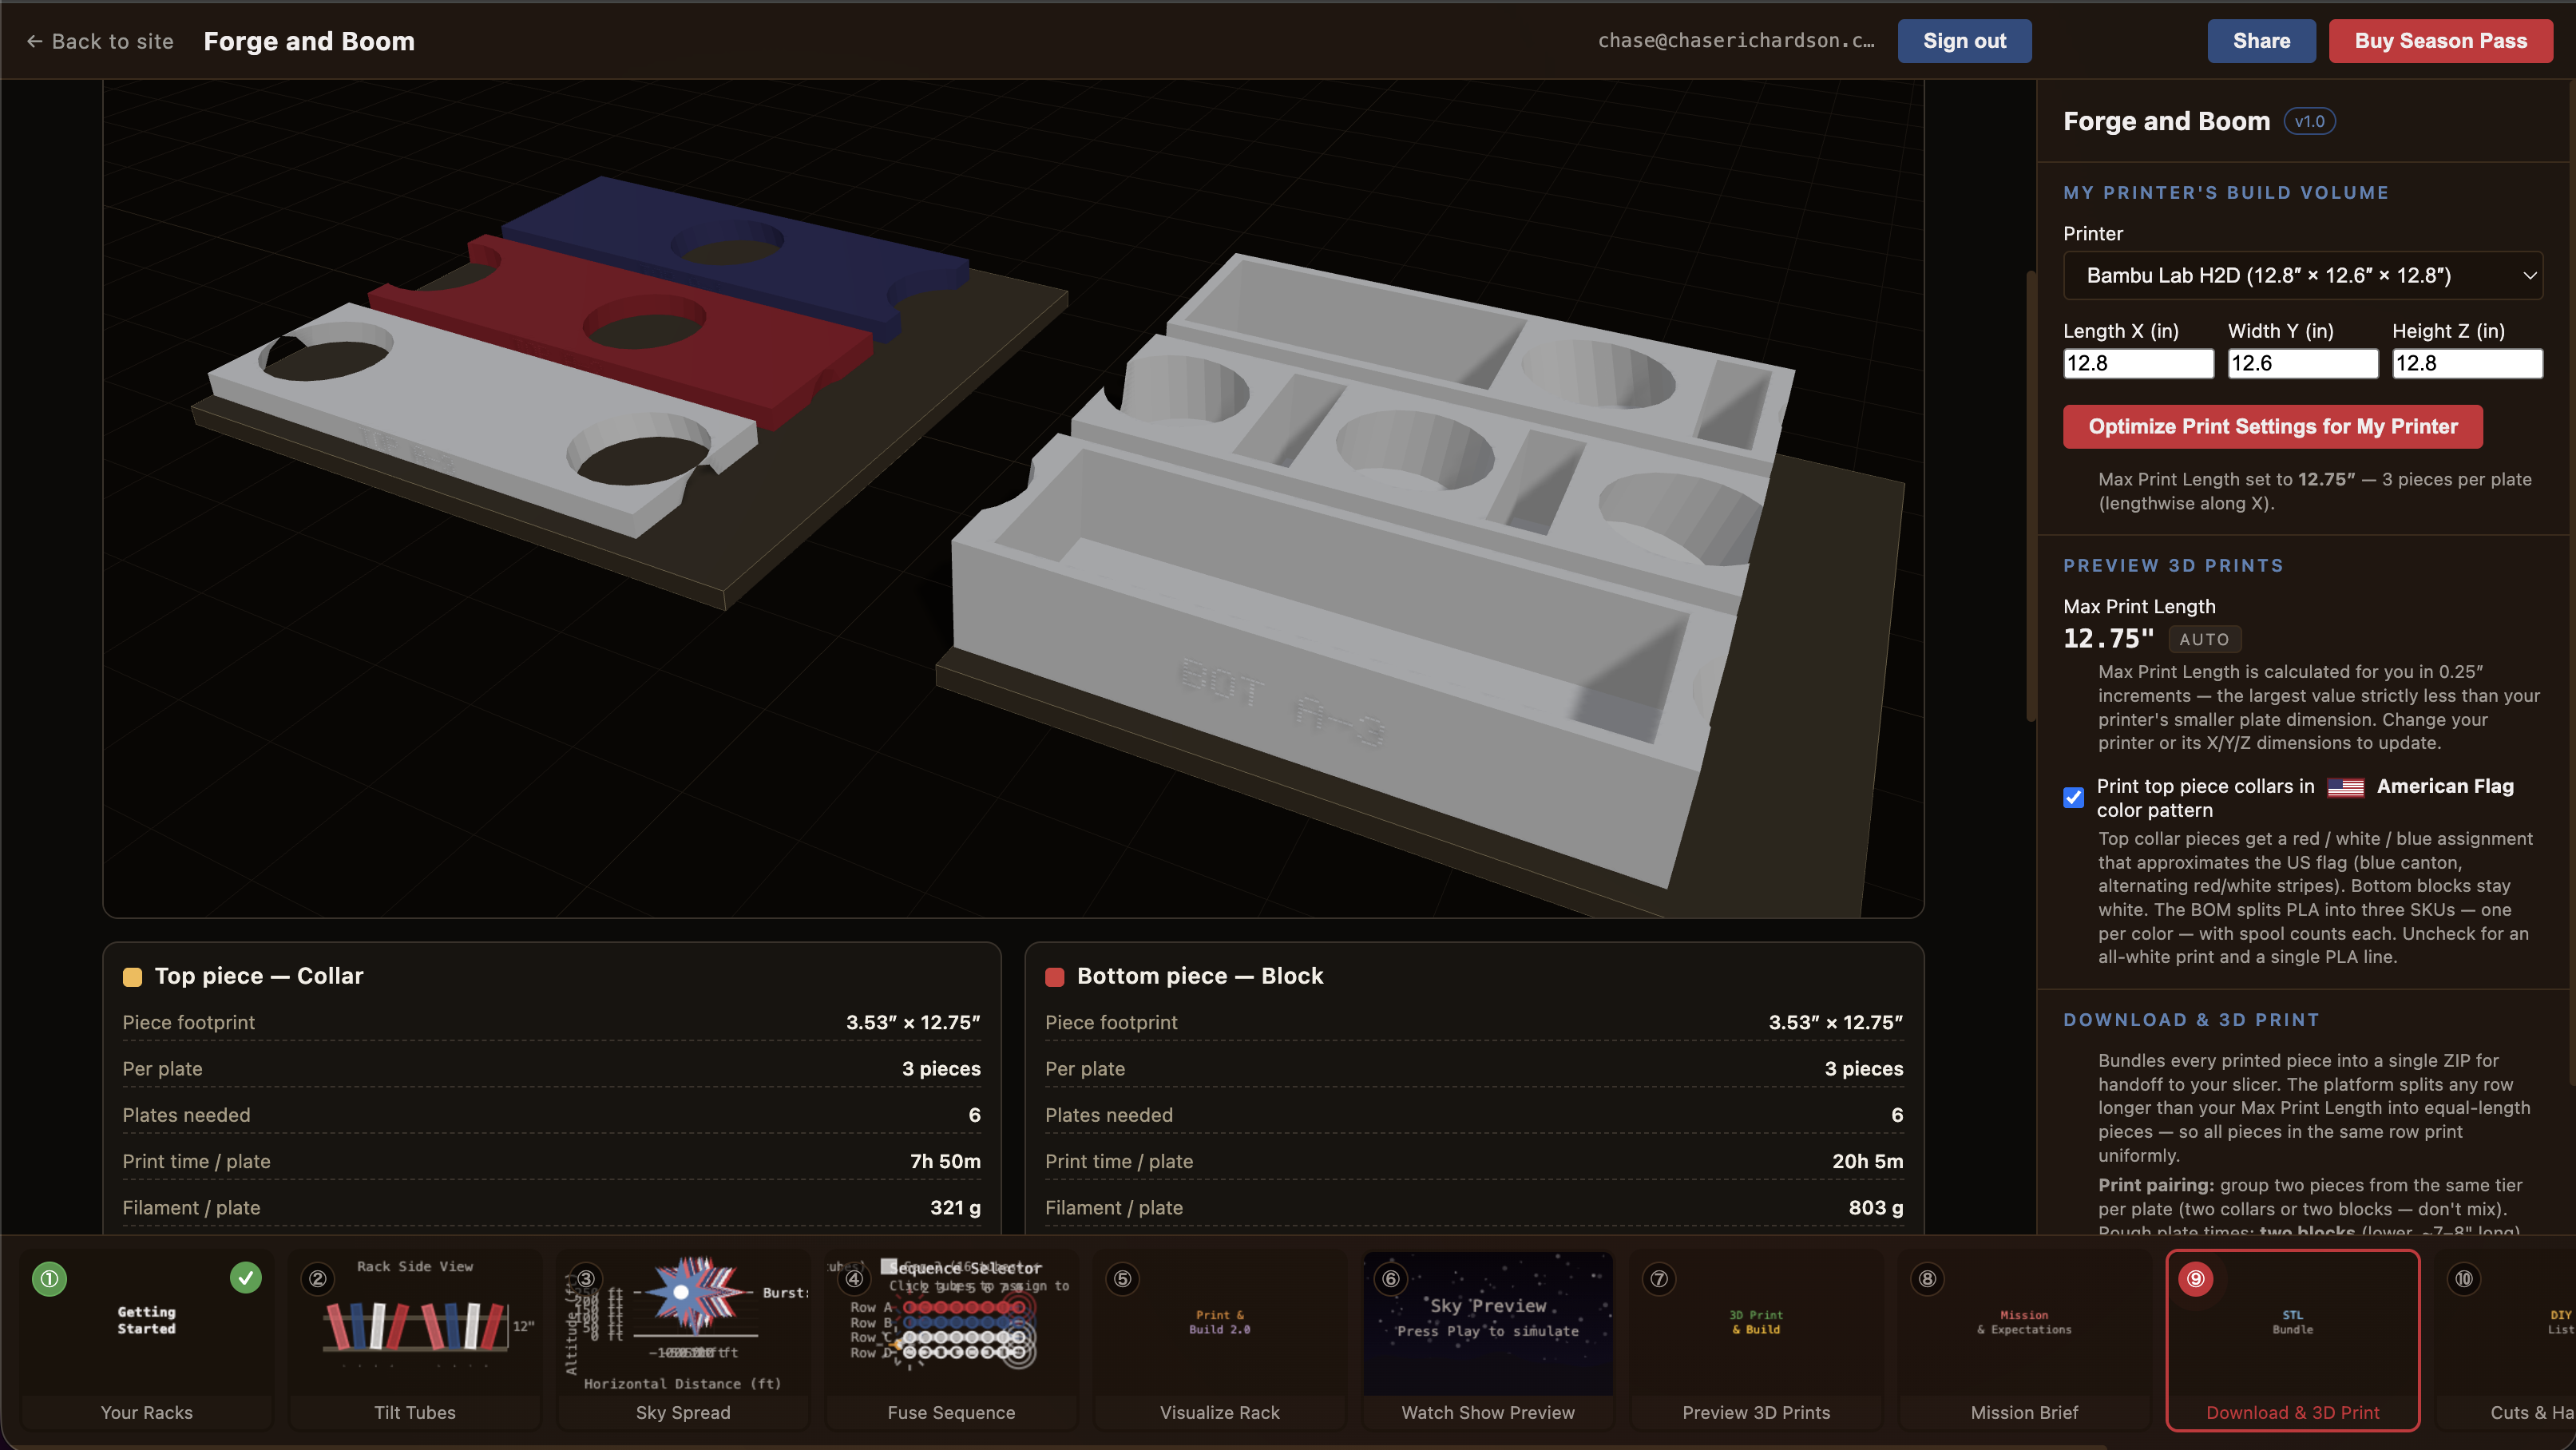Switch to the Mission Brief step
This screenshot has width=2576, height=1450.
pos(2024,1340)
